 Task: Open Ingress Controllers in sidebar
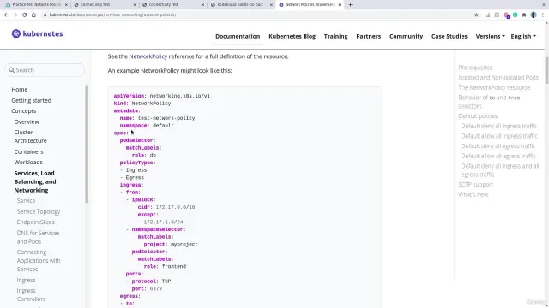click(31, 294)
